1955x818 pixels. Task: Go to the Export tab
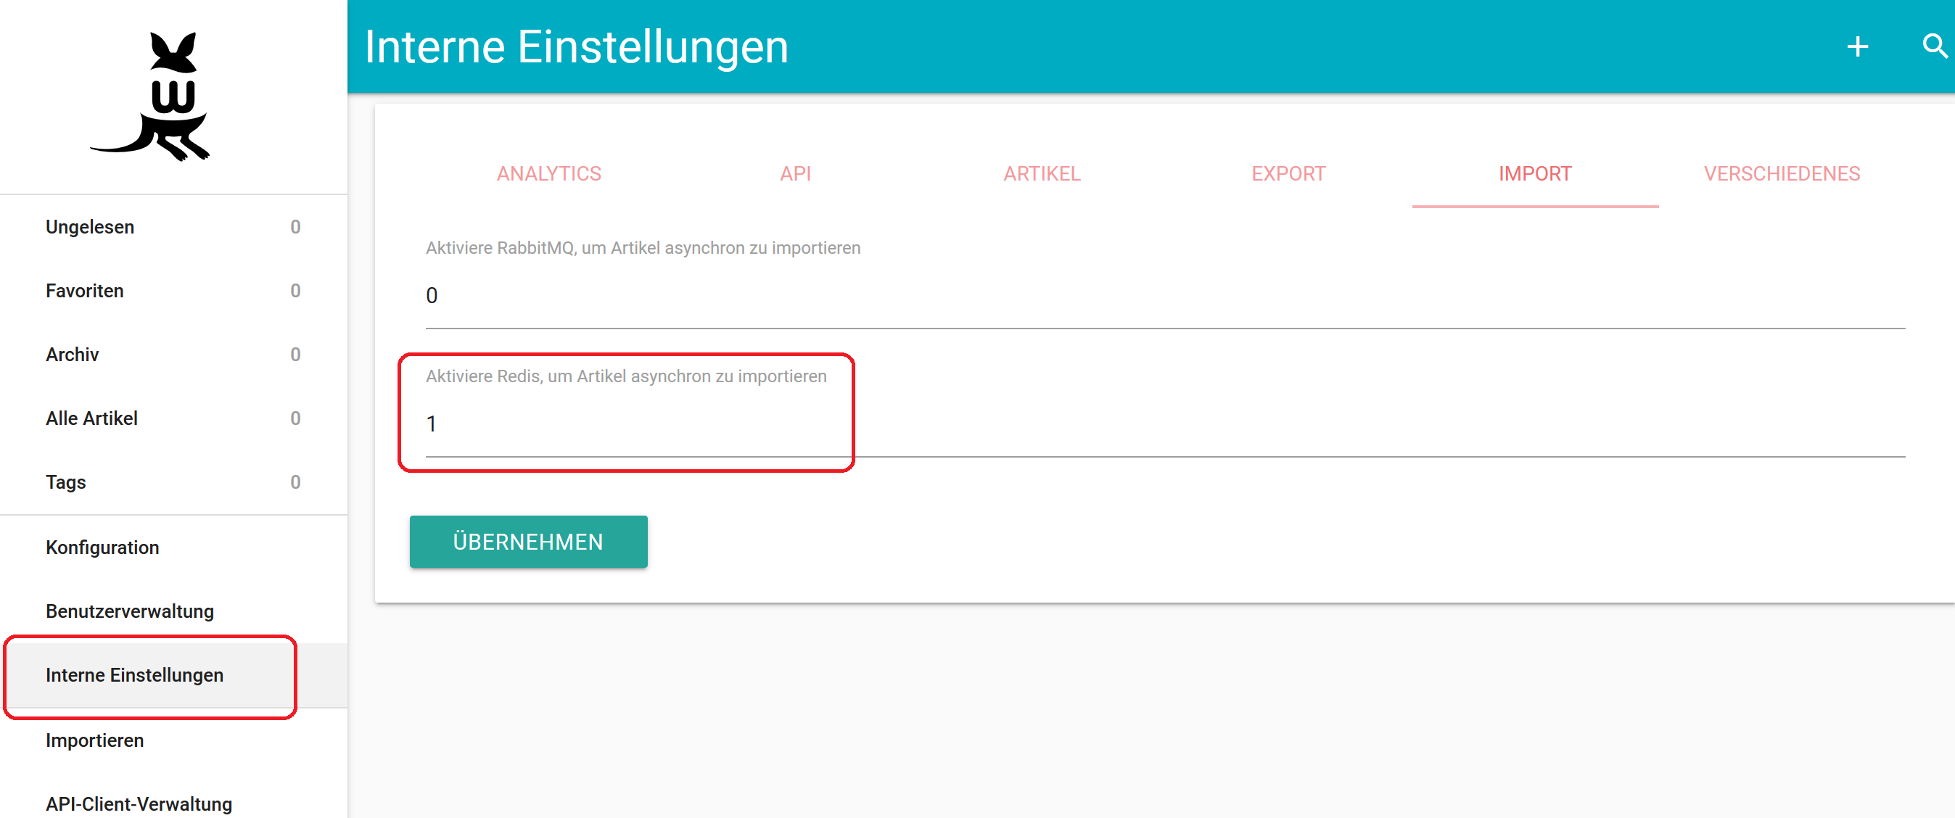click(1288, 174)
